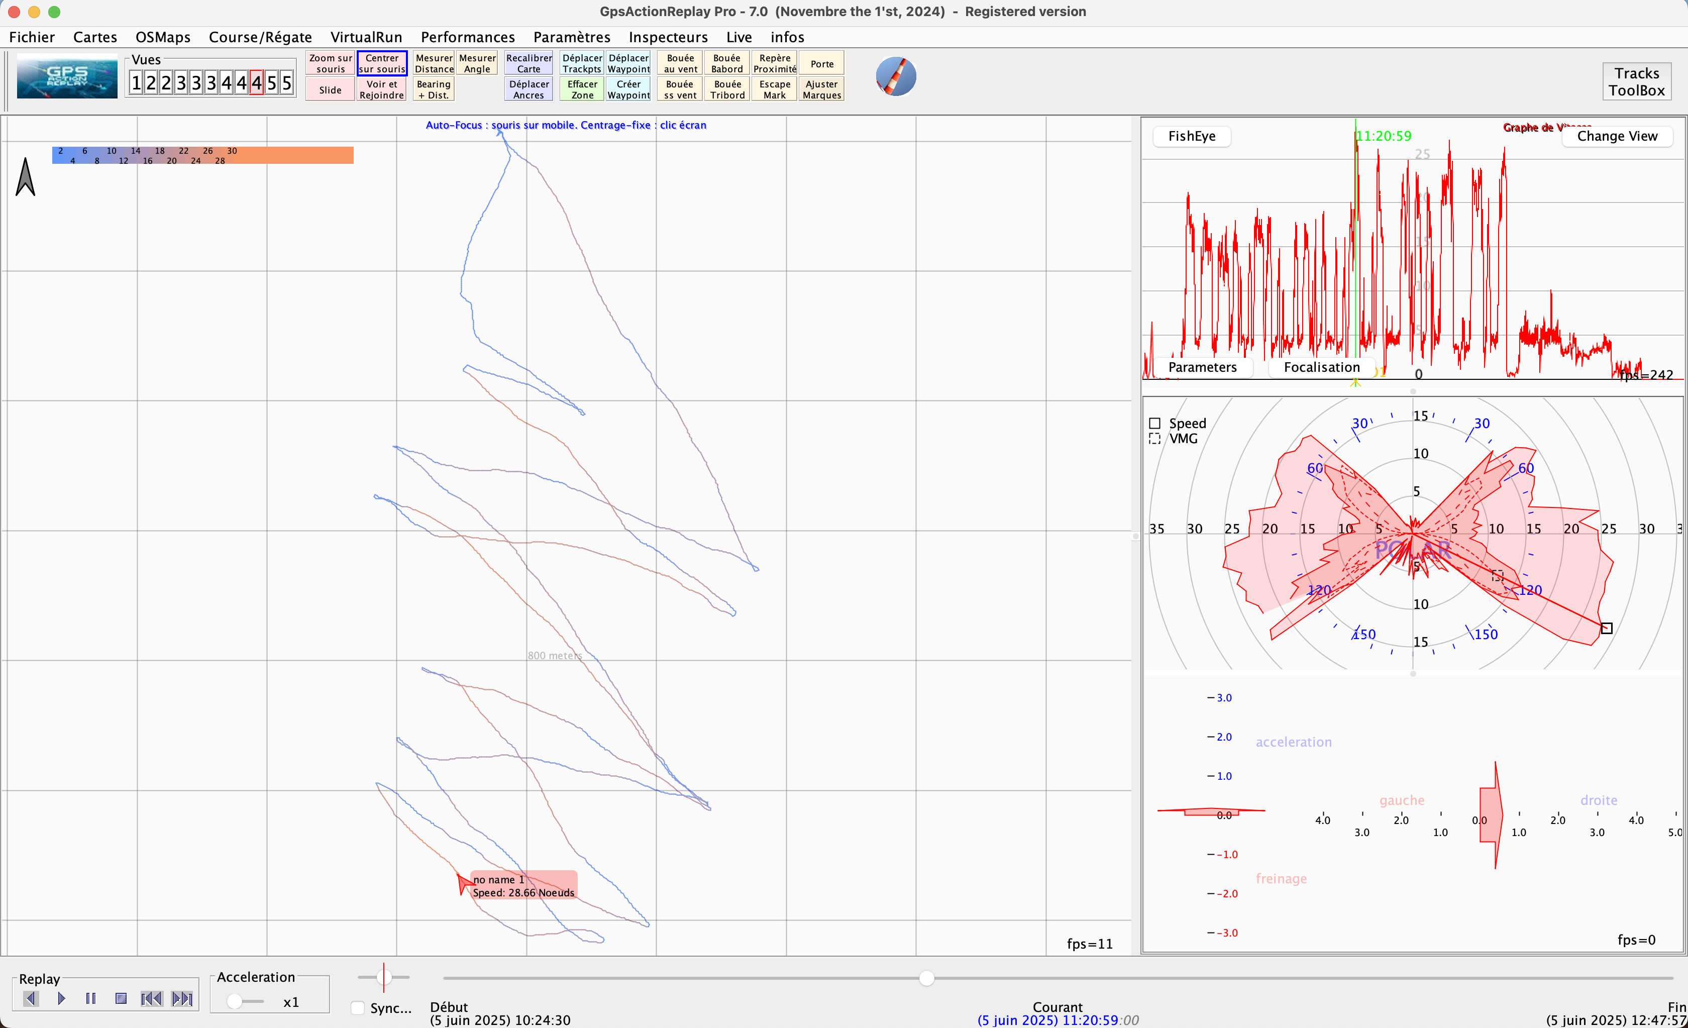This screenshot has height=1028, width=1688.
Task: Click the square marker on polar plot
Action: click(x=1607, y=628)
